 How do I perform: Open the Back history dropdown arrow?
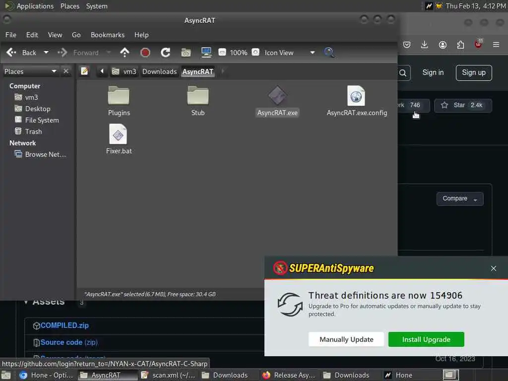46,53
